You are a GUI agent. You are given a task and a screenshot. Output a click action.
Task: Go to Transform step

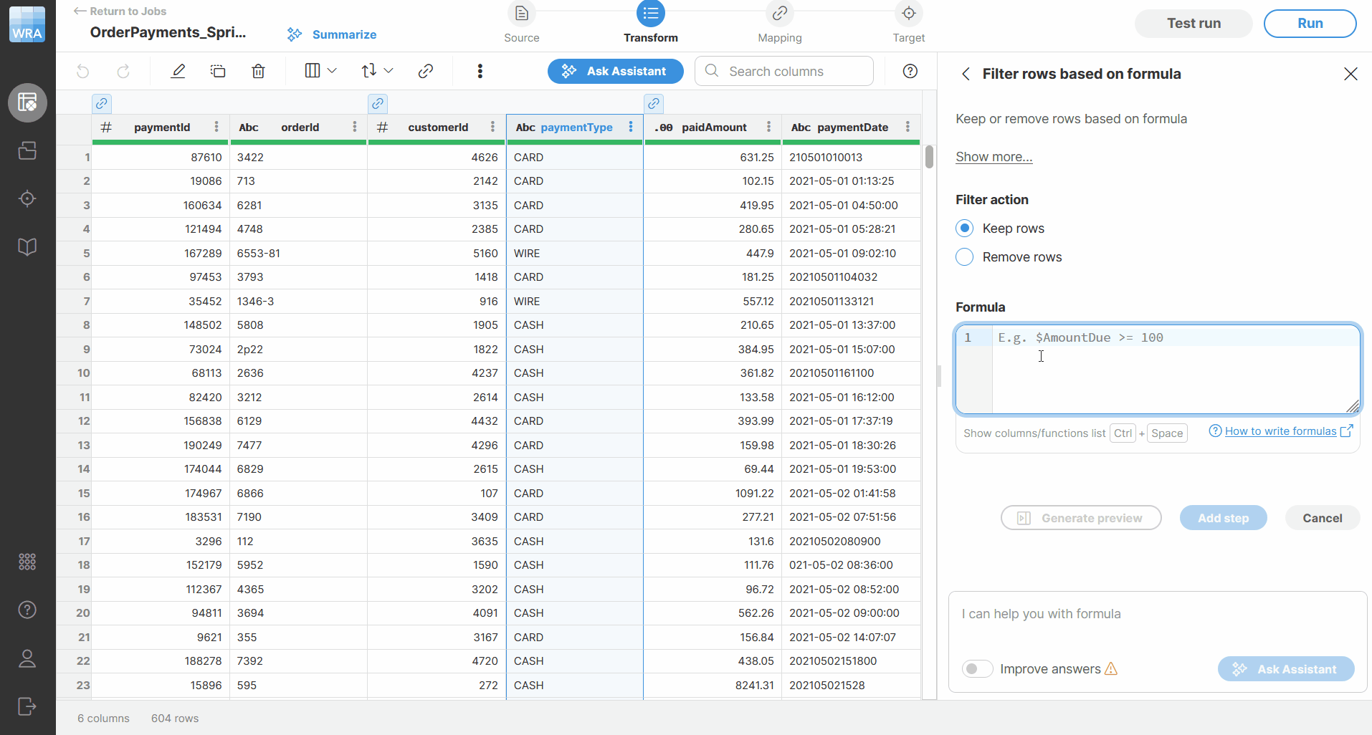[651, 23]
